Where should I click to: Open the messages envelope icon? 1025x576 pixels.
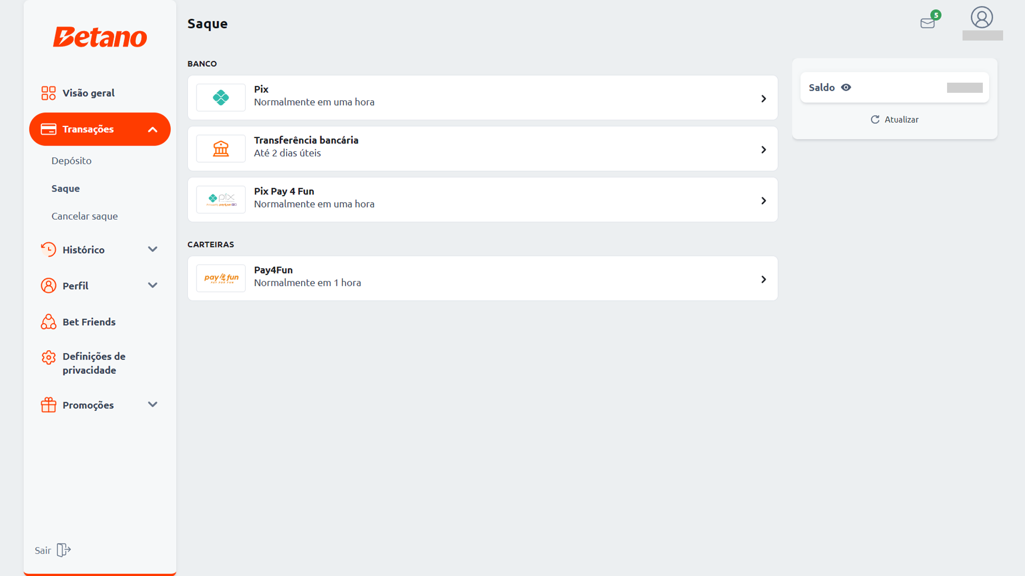point(928,23)
